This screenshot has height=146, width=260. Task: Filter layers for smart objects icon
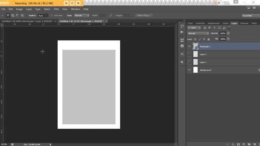click(224, 28)
